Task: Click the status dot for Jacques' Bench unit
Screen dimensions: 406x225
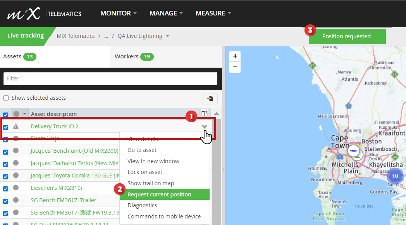Action: [x=16, y=150]
